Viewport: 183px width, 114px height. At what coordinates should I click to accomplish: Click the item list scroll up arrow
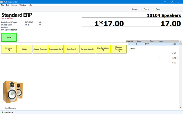click(181, 41)
